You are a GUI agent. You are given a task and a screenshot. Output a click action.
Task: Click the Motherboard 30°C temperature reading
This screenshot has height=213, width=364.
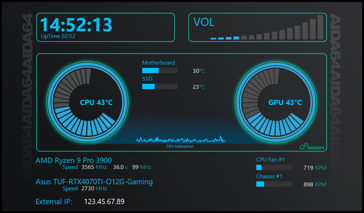198,71
